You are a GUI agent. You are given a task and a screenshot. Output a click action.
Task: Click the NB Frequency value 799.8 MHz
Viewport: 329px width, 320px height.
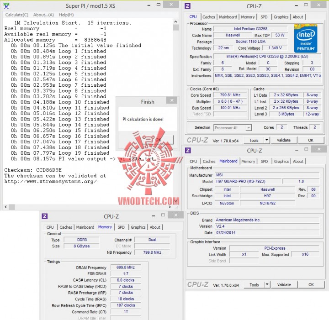click(x=152, y=252)
